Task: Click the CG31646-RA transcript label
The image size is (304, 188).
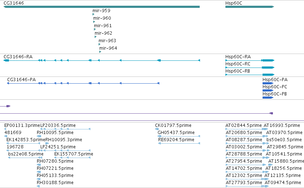Action: 18,57
